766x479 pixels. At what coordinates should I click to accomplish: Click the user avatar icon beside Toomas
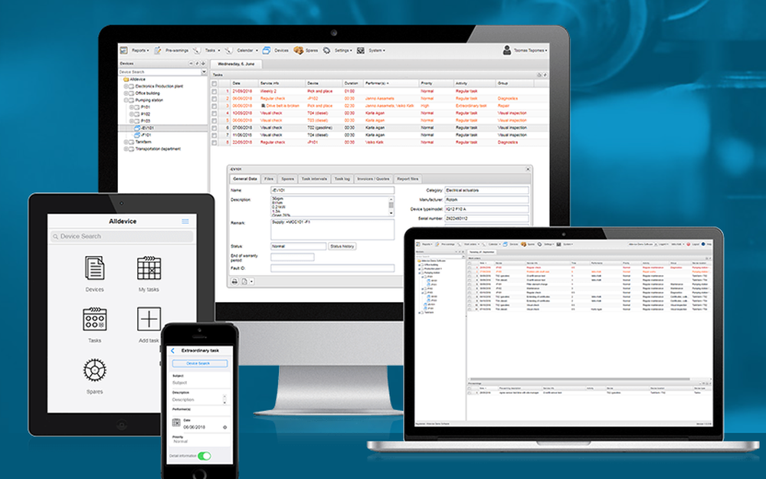pyautogui.click(x=507, y=50)
